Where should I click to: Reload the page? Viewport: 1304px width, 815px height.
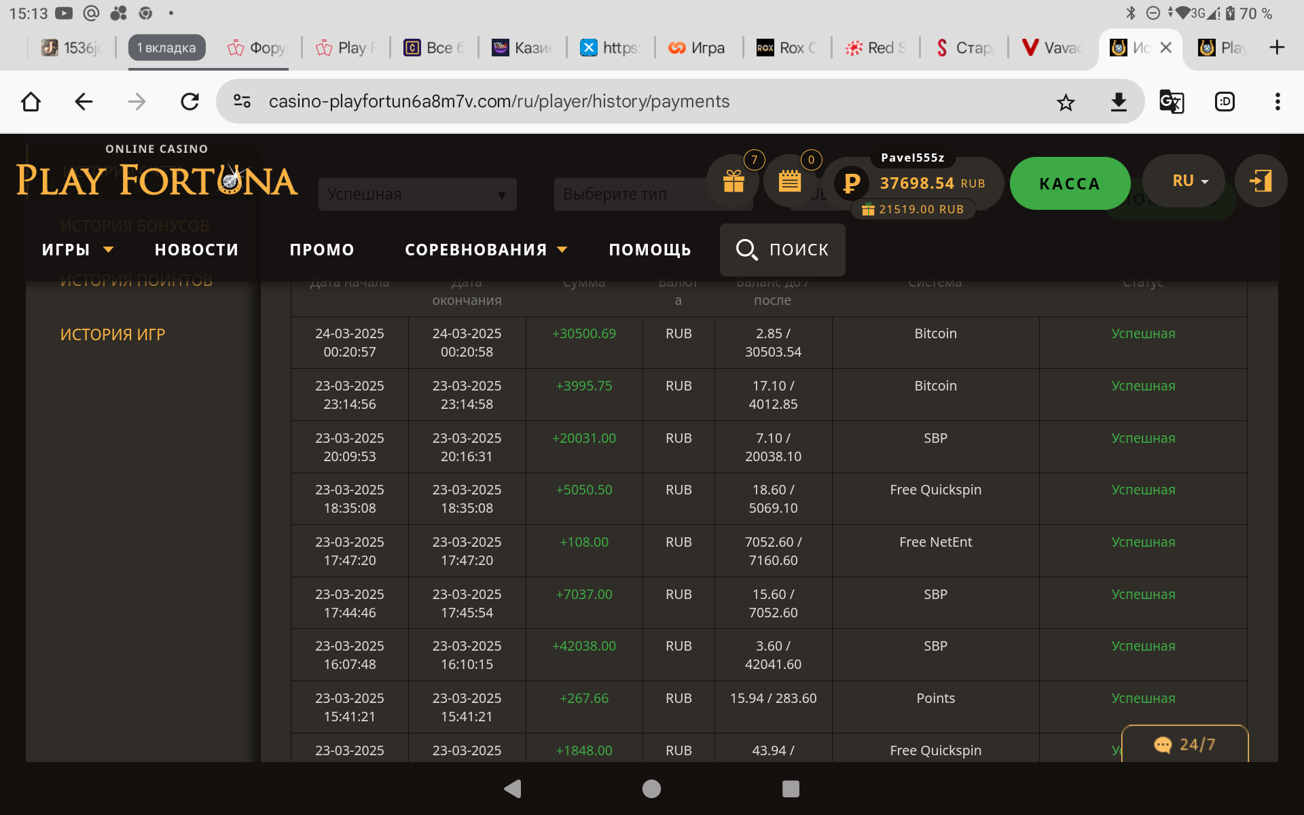coord(189,102)
